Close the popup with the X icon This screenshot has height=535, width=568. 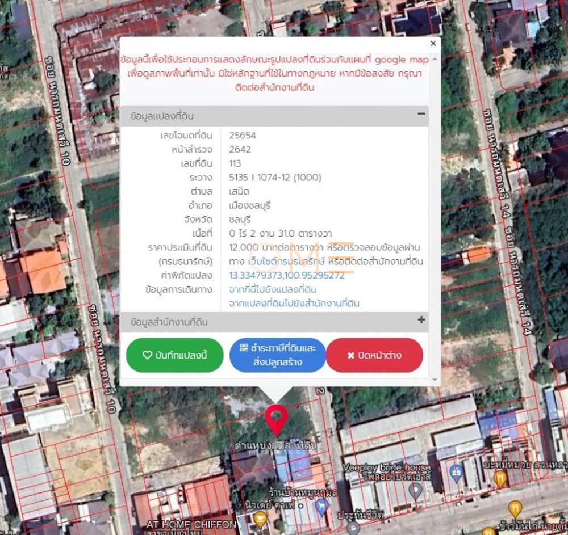pyautogui.click(x=433, y=43)
